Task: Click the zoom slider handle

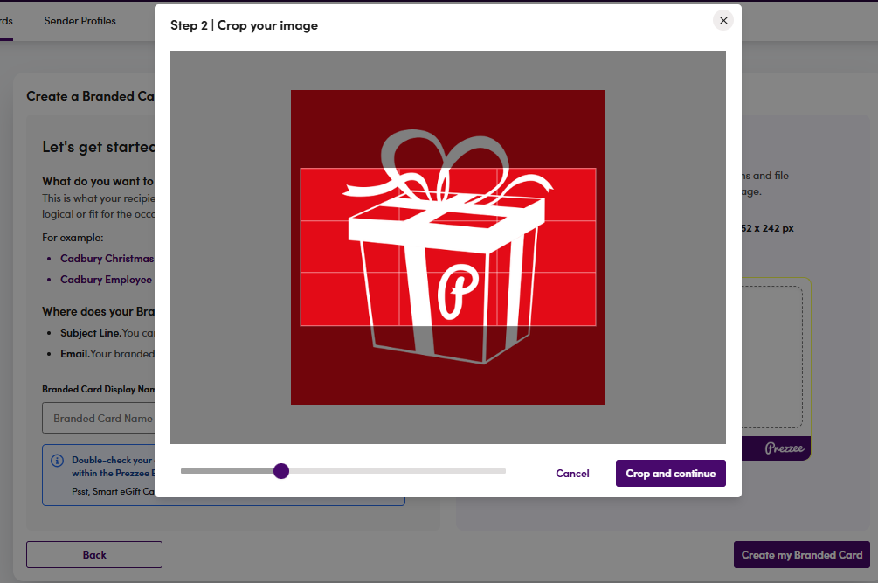Action: pyautogui.click(x=281, y=471)
